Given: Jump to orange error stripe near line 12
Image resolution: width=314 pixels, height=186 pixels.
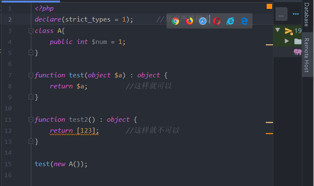Looking at the screenshot, I should point(269,133).
